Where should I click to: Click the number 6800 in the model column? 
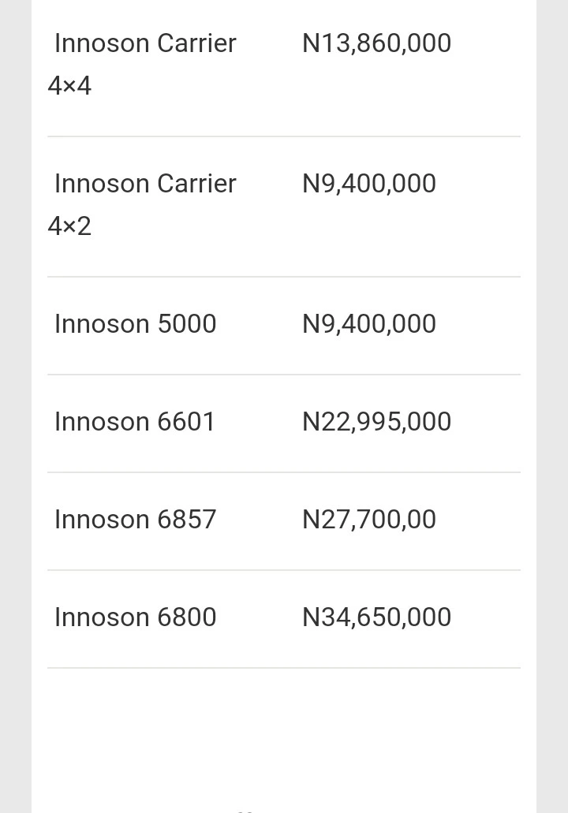point(187,617)
